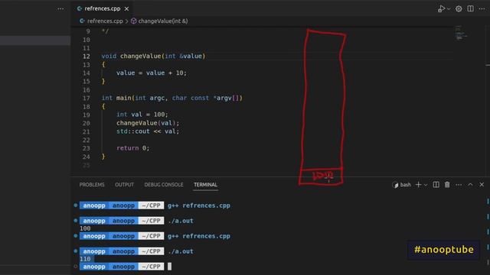Select the TERMINAL panel tab
Image resolution: width=490 pixels, height=275 pixels.
coord(205,185)
